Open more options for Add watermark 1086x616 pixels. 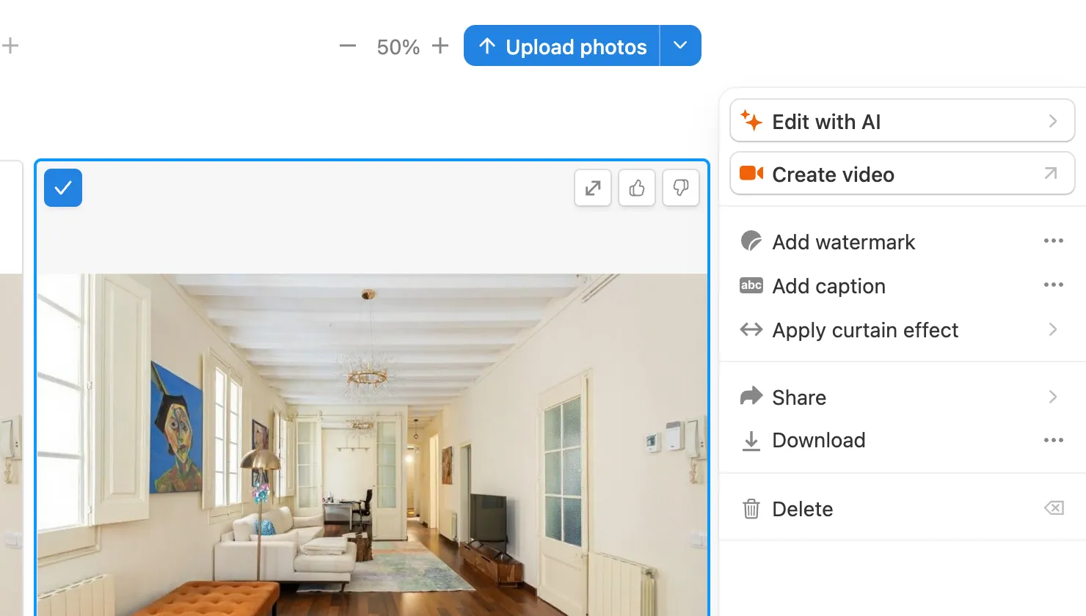(1054, 241)
